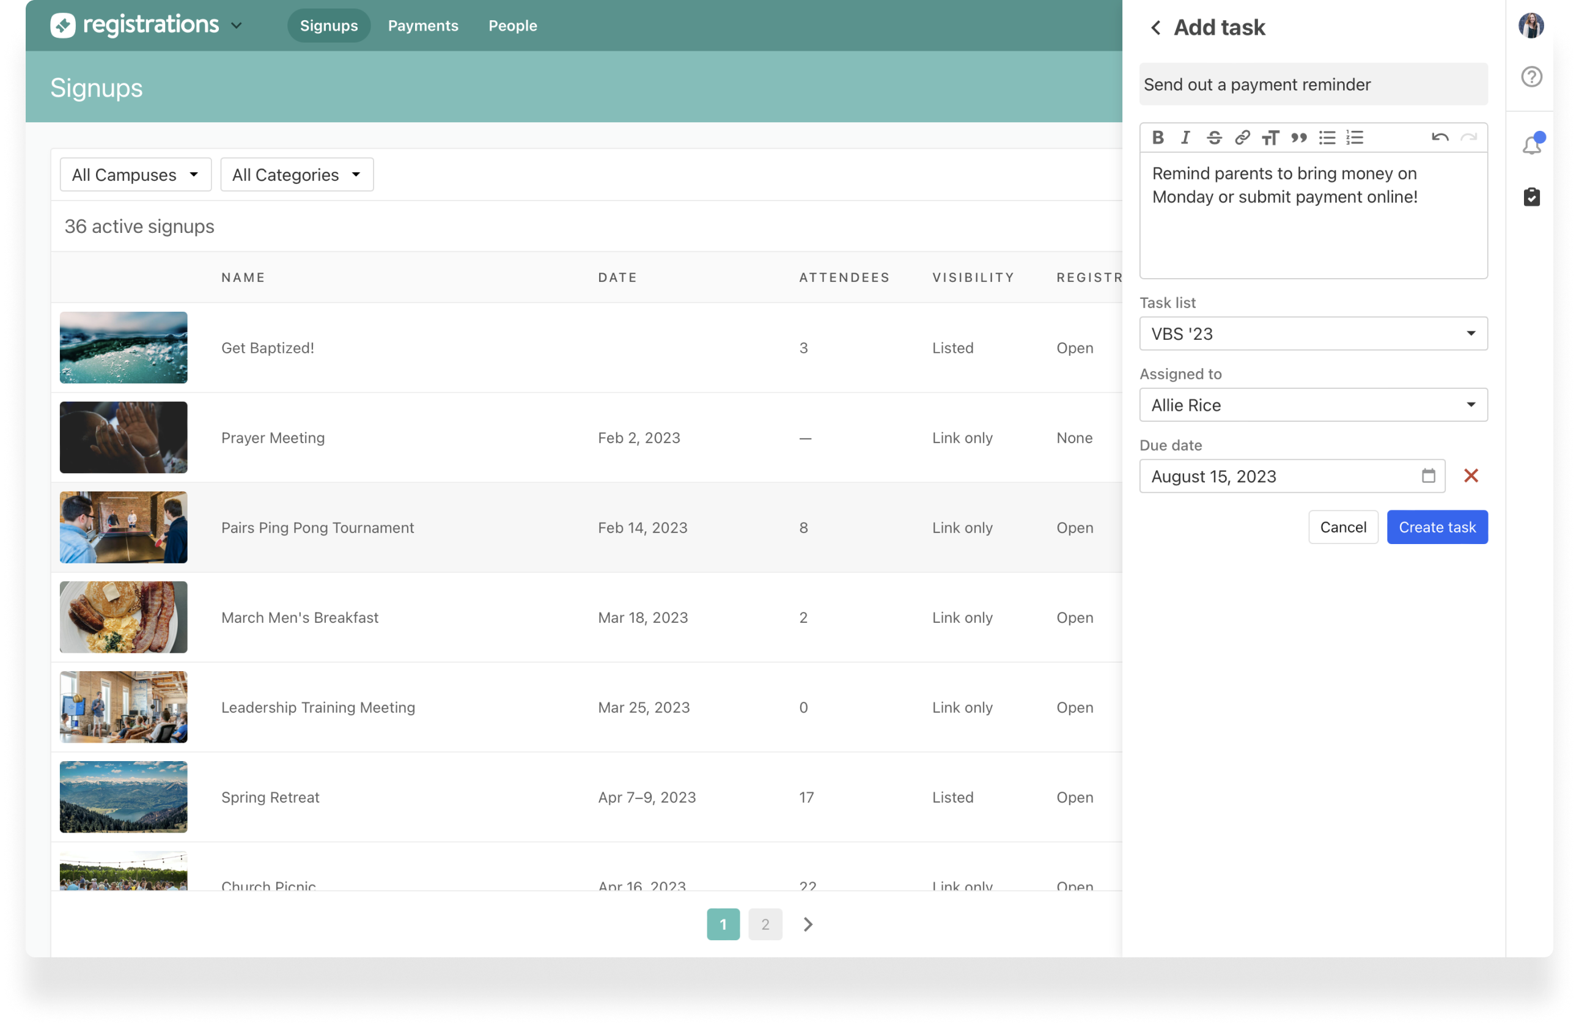Image resolution: width=1579 pixels, height=1027 pixels.
Task: Create a numbered list in the description
Action: (1354, 138)
